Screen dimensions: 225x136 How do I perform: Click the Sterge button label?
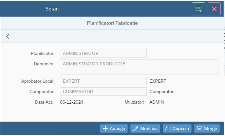coord(211,129)
